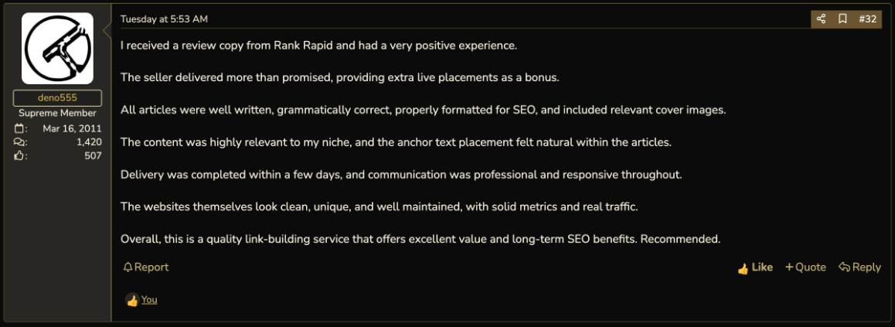Open the 1,420 messages count
895x327 pixels.
tap(89, 141)
